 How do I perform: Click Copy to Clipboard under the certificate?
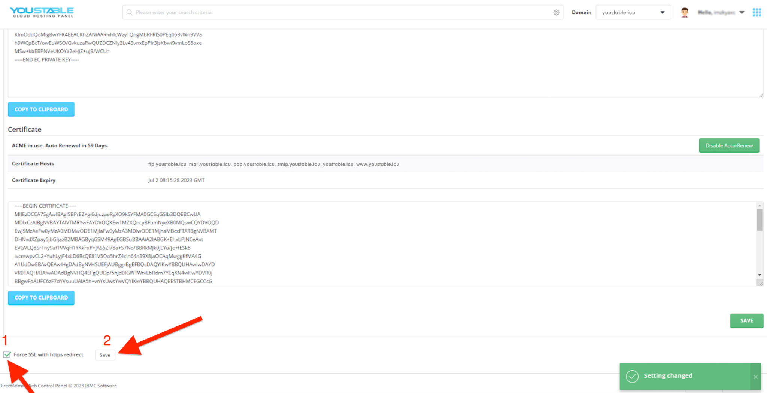(41, 298)
